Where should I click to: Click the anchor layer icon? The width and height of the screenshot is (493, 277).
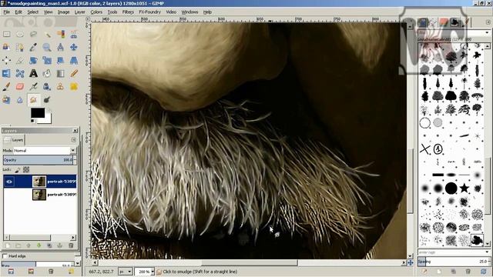coord(60,245)
